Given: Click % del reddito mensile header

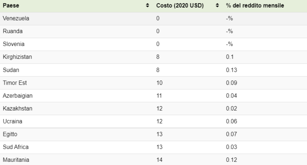Looking at the screenshot, I should click(255, 6).
